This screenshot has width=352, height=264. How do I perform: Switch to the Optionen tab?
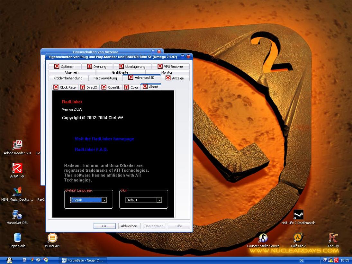tap(65, 67)
